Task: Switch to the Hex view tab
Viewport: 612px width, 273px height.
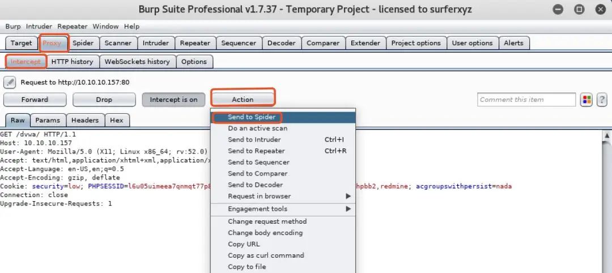Action: (117, 120)
